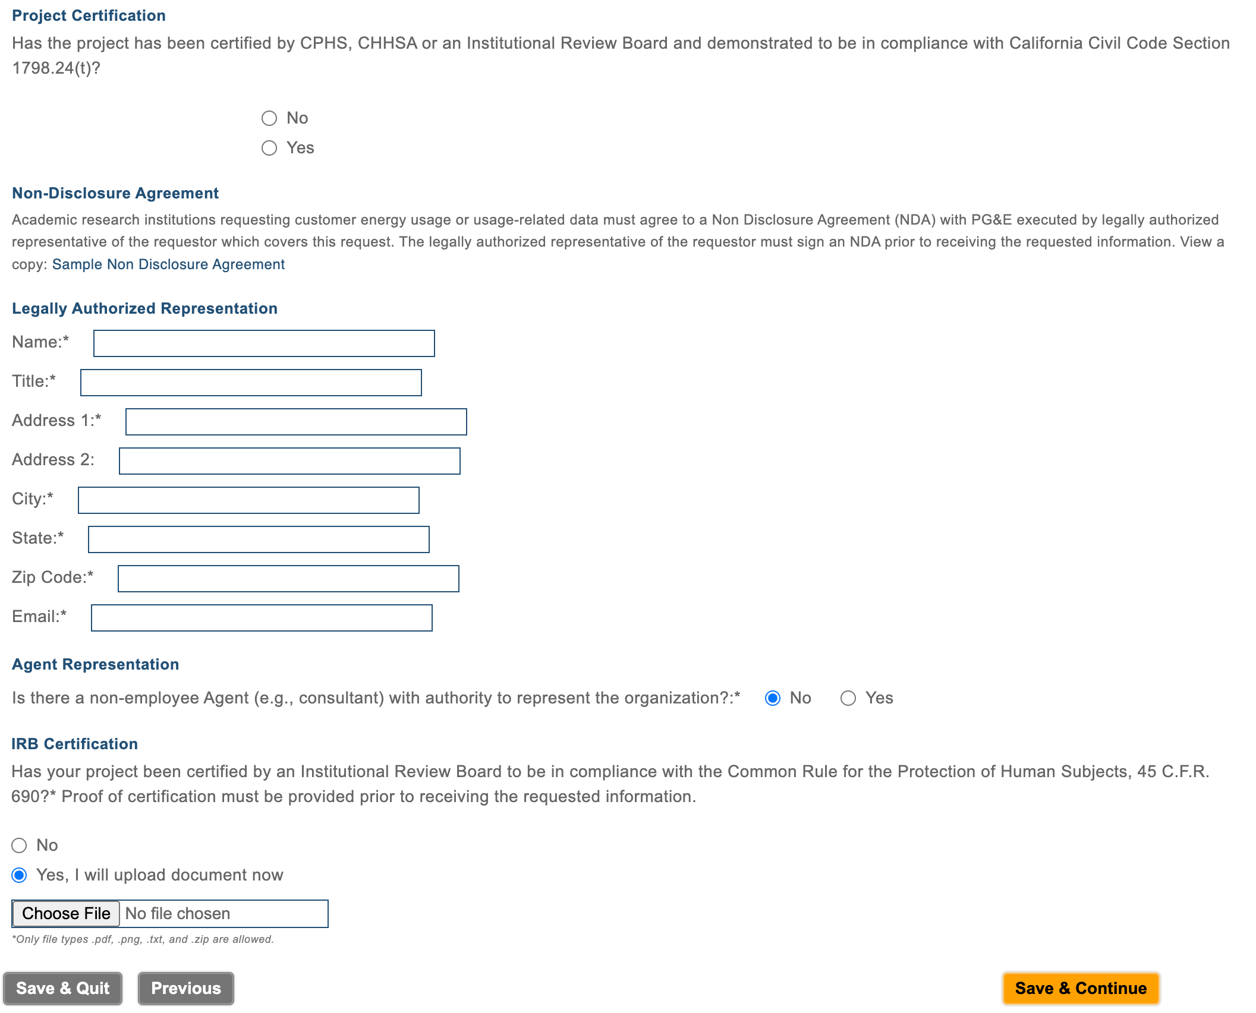Choose No for Agent Representation
This screenshot has width=1256, height=1013.
click(x=773, y=698)
